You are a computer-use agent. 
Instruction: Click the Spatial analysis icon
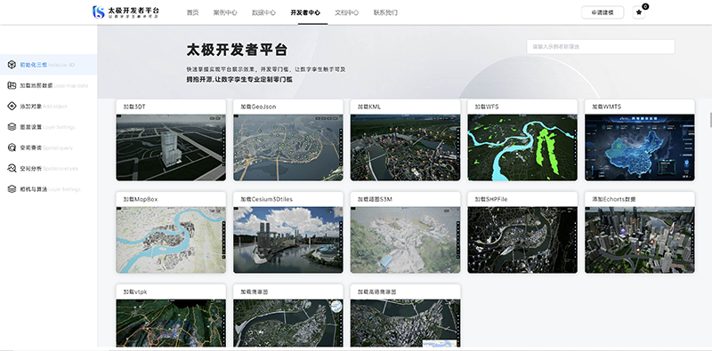(x=12, y=168)
